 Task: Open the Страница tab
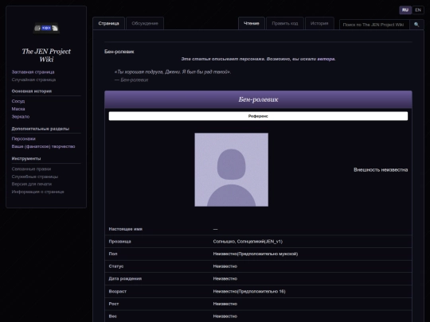click(x=108, y=23)
